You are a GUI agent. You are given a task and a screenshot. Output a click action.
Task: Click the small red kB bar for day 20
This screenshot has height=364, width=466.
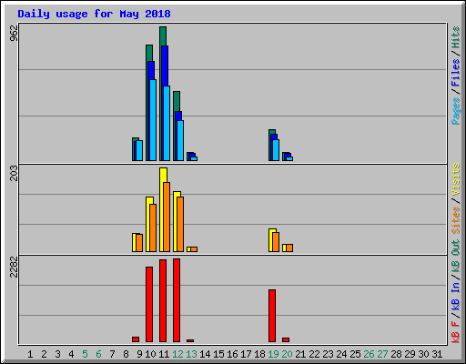click(286, 339)
